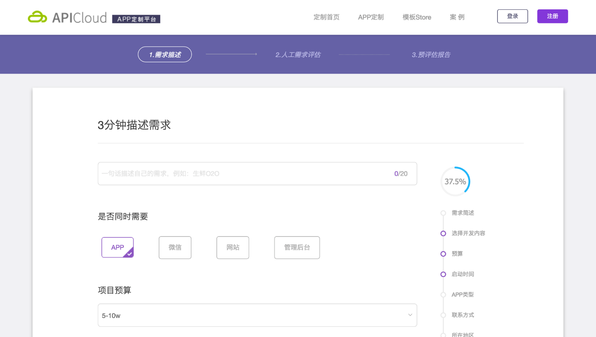Image resolution: width=596 pixels, height=337 pixels.
Task: Click the purple marker beside 启动时间
Action: (x=443, y=274)
